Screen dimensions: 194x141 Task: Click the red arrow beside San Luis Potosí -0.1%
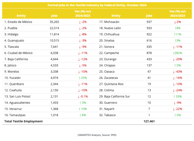[x=78, y=97]
